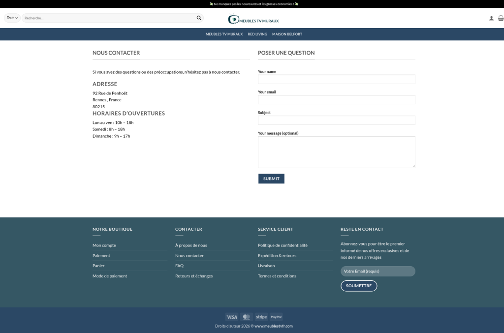Screen dimensions: 504x333
Task: Open Politique de confidentialité link
Action: click(283, 245)
